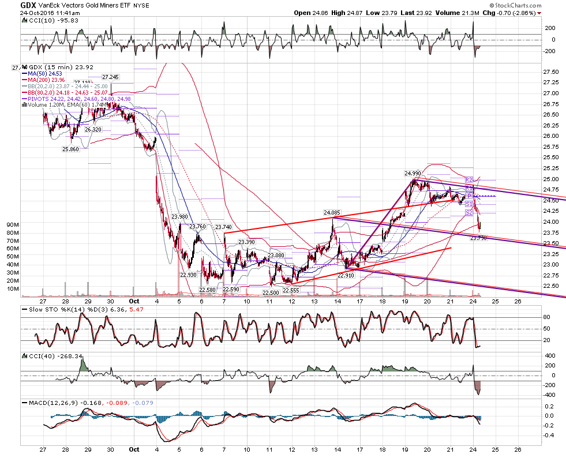Click the candlestick icon beside GDX (15 min)
This screenshot has width=566, height=458.
25,67
